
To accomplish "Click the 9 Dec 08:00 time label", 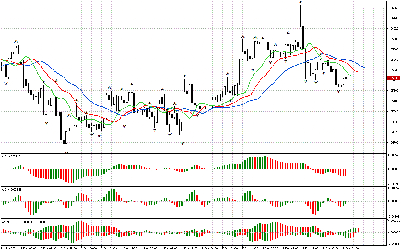I will click(351, 249).
